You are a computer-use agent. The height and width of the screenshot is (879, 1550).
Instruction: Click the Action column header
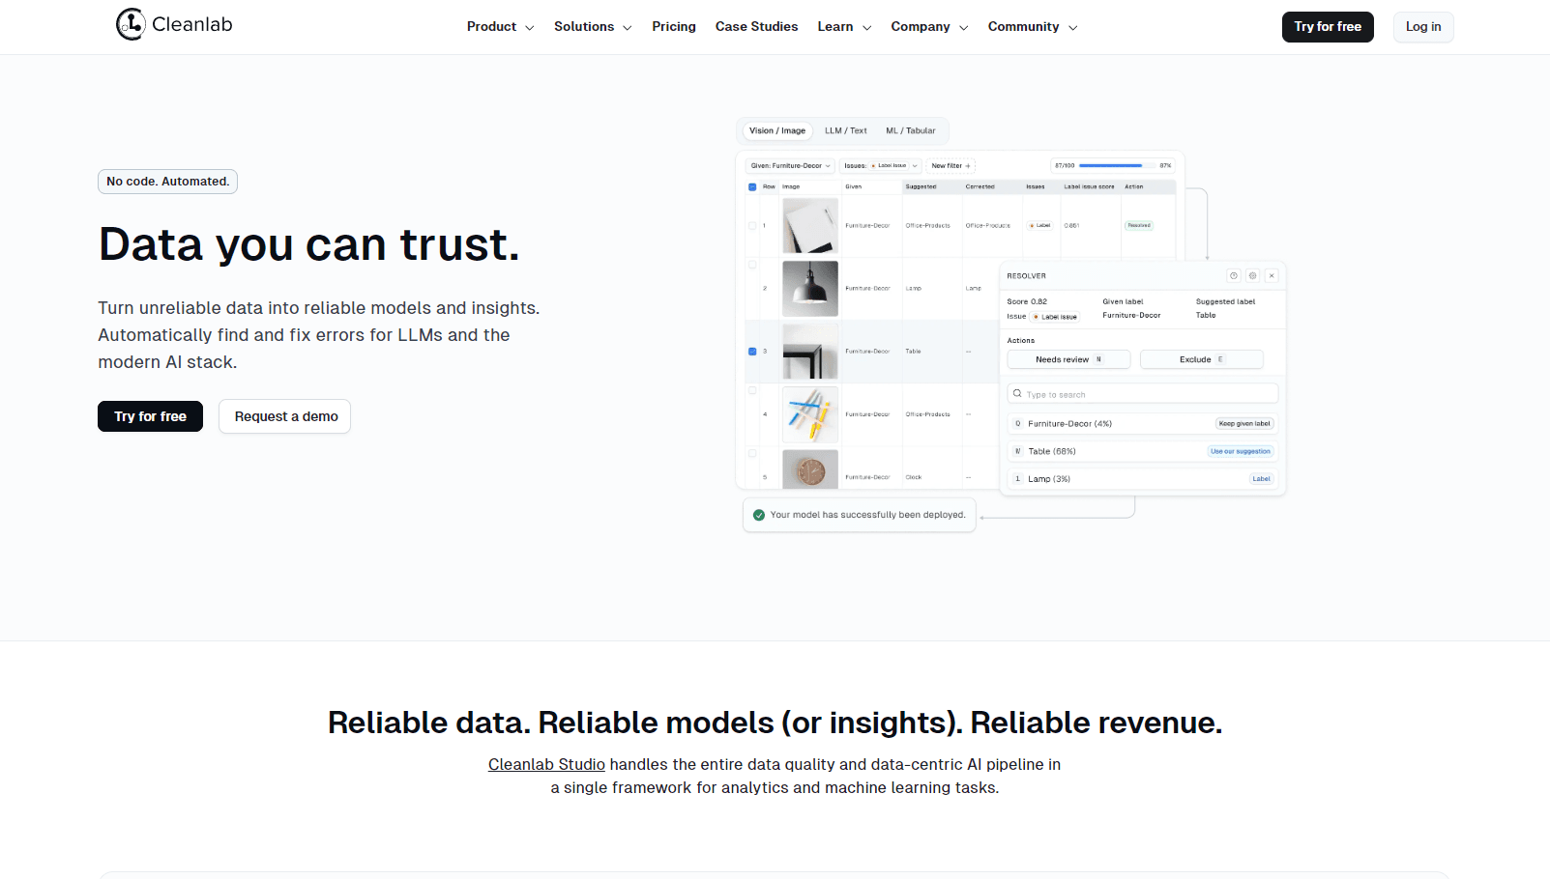[x=1133, y=187]
